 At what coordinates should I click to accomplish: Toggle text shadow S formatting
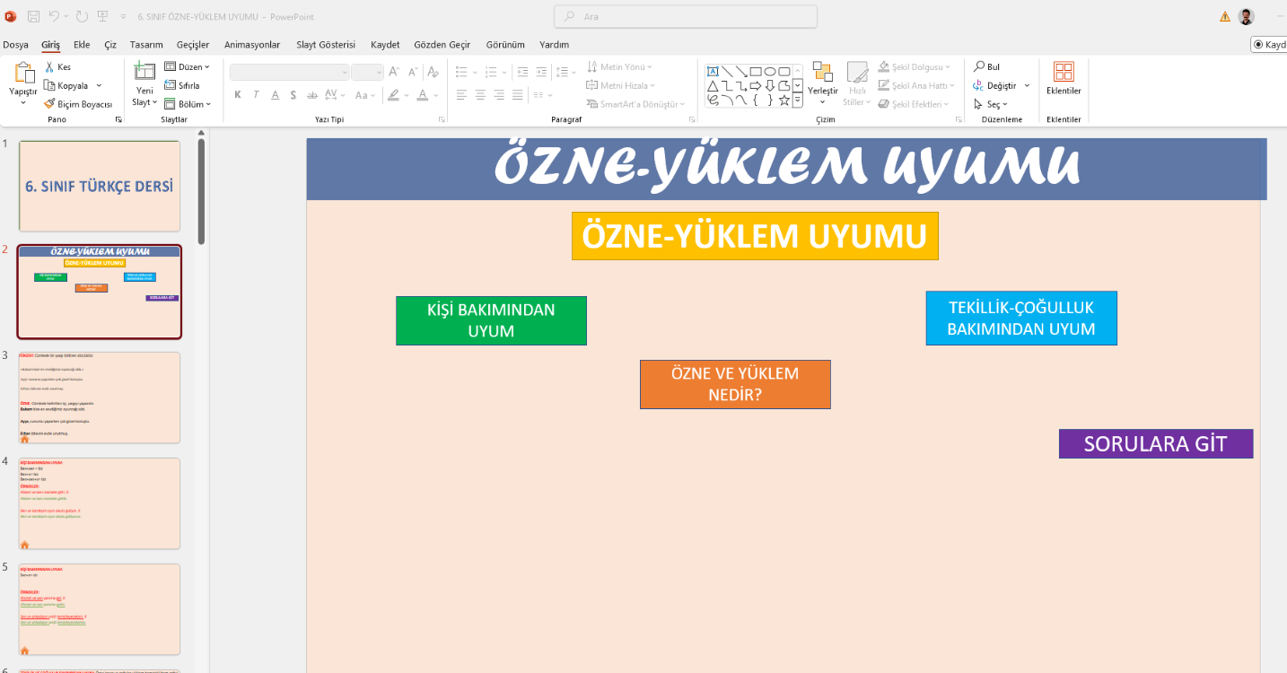[293, 95]
